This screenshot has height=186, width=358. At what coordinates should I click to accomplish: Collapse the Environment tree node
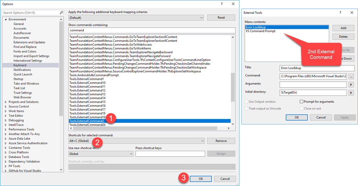coord(6,20)
